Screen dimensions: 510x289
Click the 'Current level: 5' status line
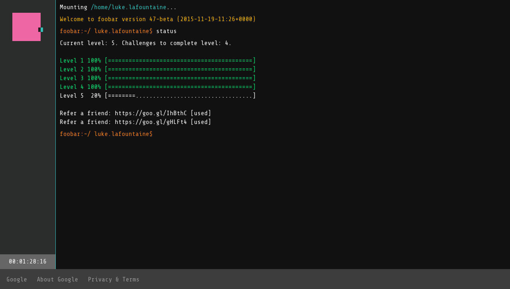click(145, 43)
